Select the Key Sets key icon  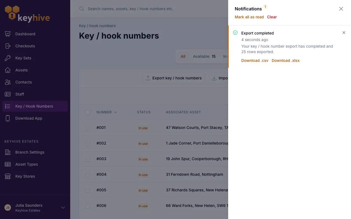click(8, 58)
